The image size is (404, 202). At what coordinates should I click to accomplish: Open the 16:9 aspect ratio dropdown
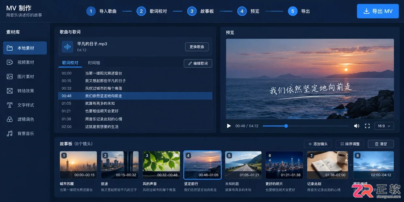(x=384, y=126)
